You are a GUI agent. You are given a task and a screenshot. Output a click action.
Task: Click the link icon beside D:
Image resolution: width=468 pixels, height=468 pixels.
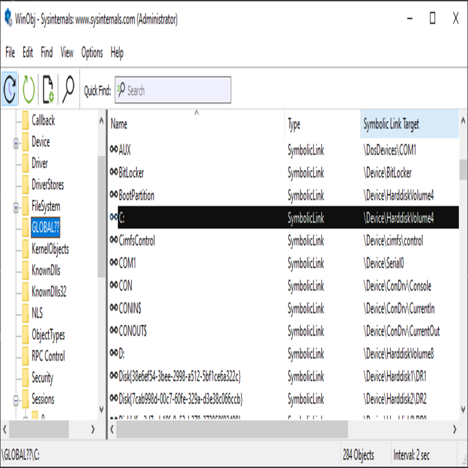click(114, 353)
